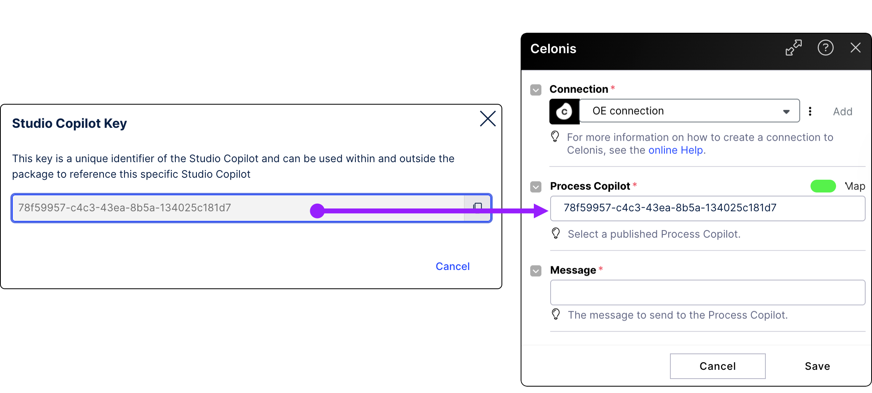Image resolution: width=872 pixels, height=393 pixels.
Task: Open the OE connection dropdown
Action: pos(786,111)
